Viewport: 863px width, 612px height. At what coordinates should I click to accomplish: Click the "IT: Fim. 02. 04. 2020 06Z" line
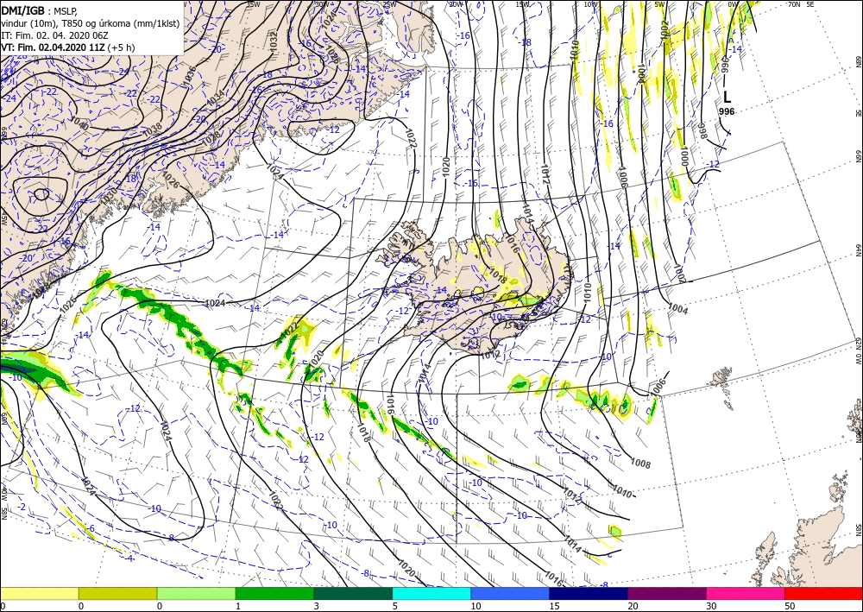click(x=54, y=35)
